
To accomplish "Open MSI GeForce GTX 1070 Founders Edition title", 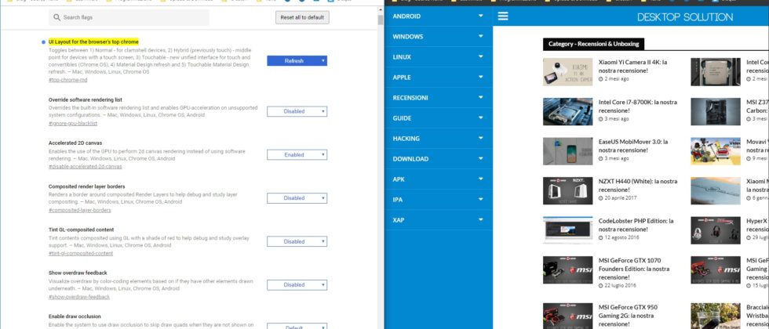I will (634, 269).
